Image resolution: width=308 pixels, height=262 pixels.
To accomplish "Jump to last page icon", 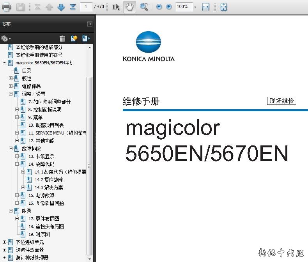I will (73, 7).
